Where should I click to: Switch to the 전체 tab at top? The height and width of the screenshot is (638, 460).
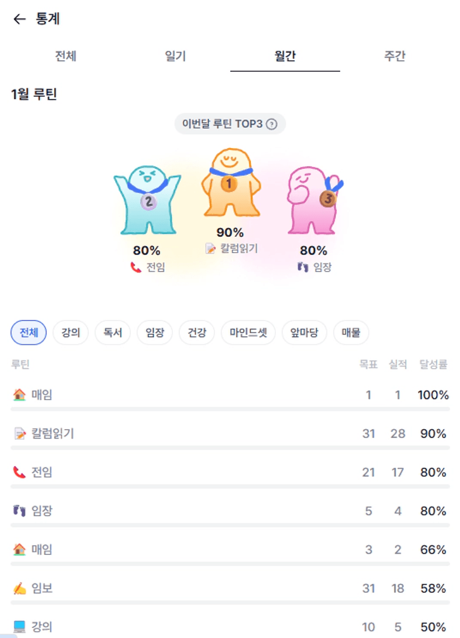click(66, 56)
